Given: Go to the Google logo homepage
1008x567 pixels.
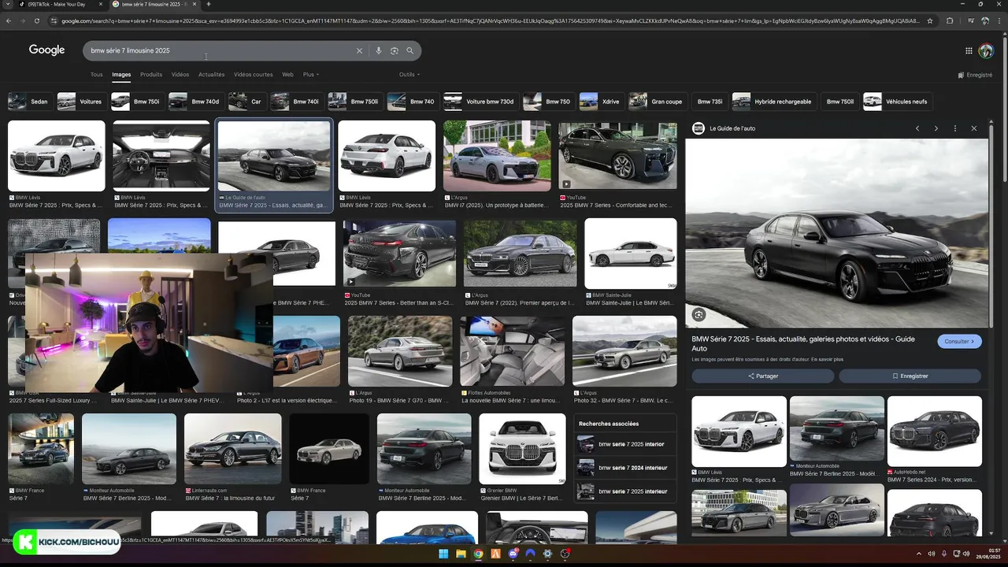Looking at the screenshot, I should tap(47, 50).
